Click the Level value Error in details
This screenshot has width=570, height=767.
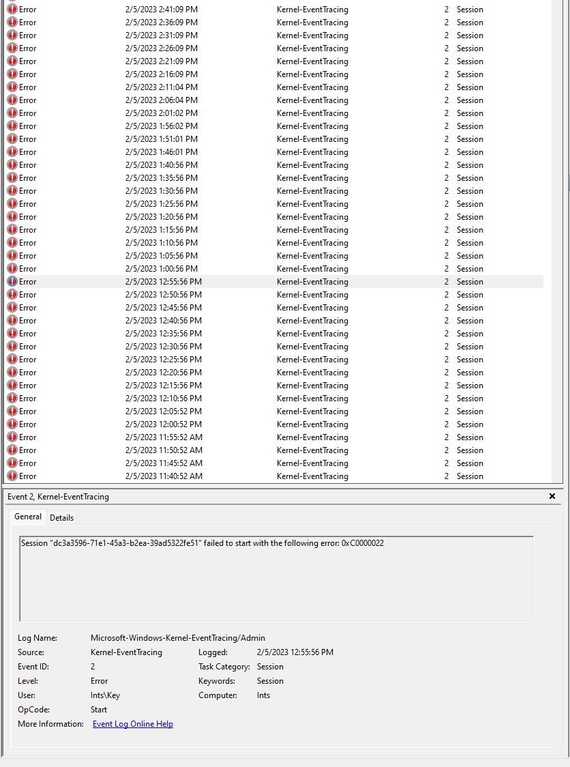pos(100,681)
